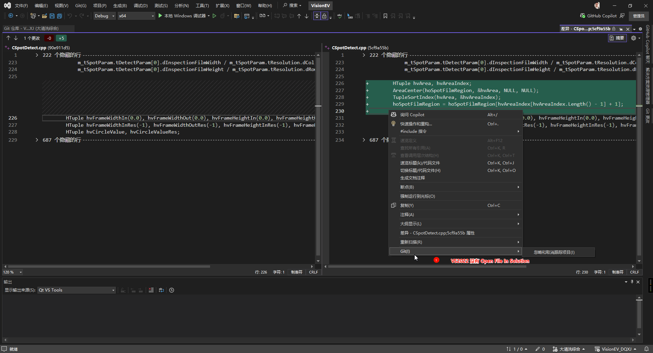Toggle the bookmark icon in the toolbar
The image size is (653, 353).
tap(385, 16)
